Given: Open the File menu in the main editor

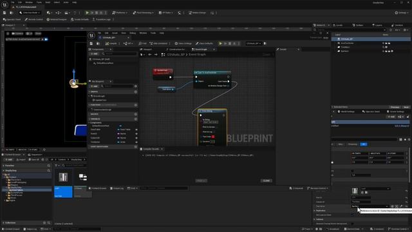Looking at the screenshot, I should pos(13,3).
